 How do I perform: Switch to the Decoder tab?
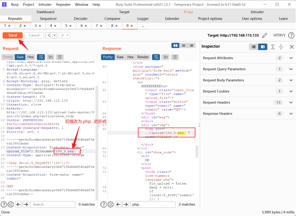click(81, 19)
